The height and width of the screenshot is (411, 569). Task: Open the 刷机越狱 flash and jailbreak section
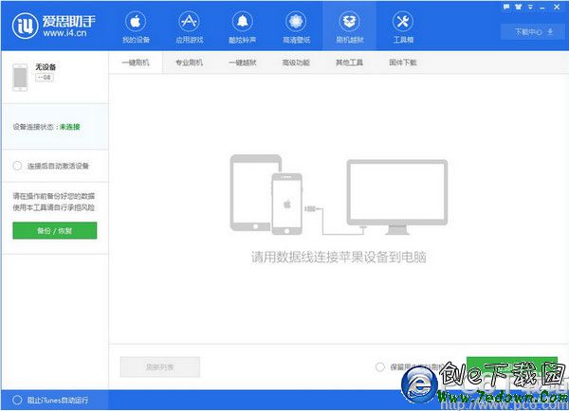349,27
